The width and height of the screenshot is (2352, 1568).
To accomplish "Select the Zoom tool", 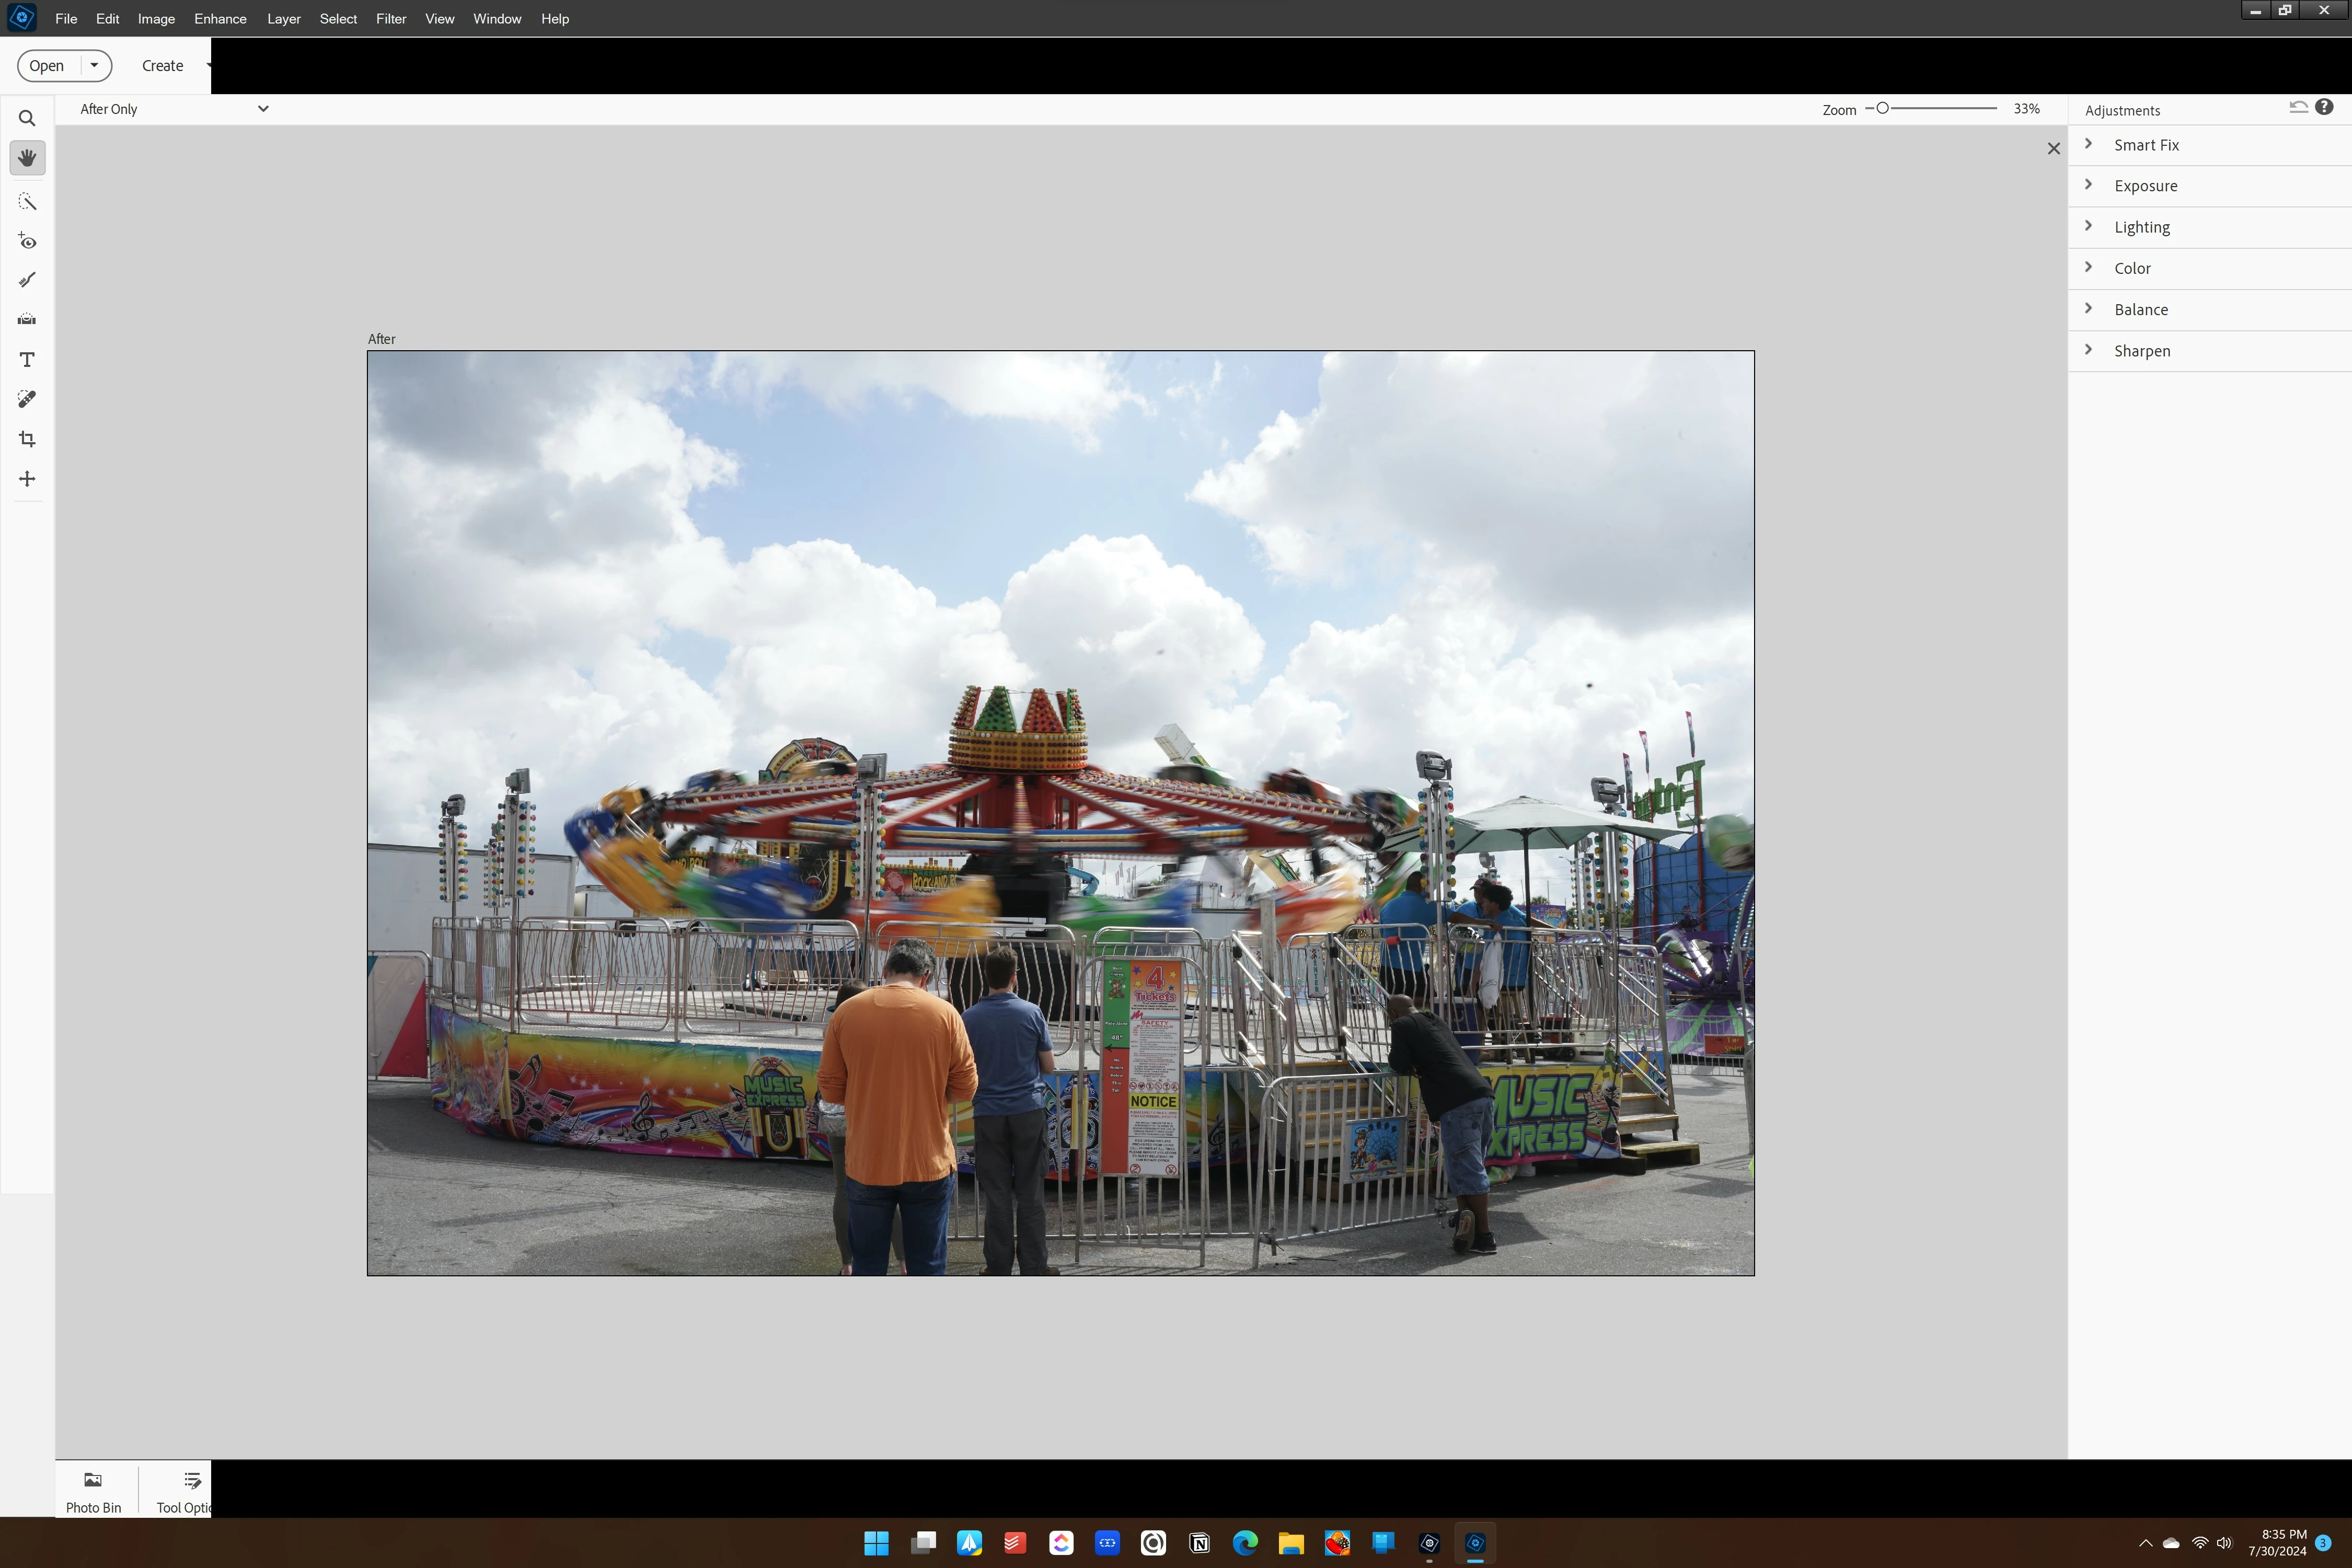I will tap(27, 119).
